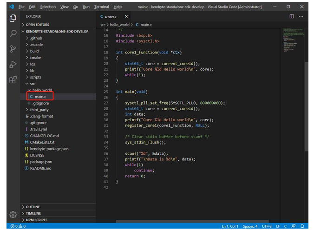Expand the third_party folder
Viewport: 314px width, 230px height.
[39, 110]
